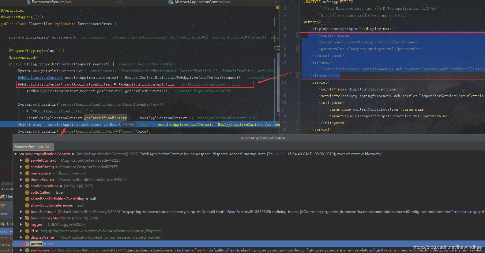Screen dimensions: 485x253
Task: Fold the commented context-param block at line 6
Action: click(x=299, y=35)
